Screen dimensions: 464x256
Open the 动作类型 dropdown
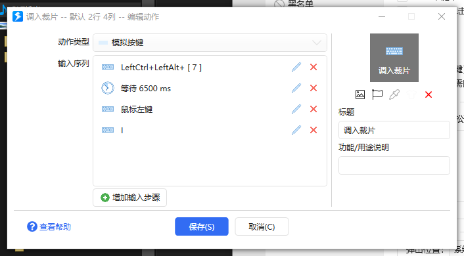pyautogui.click(x=210, y=43)
